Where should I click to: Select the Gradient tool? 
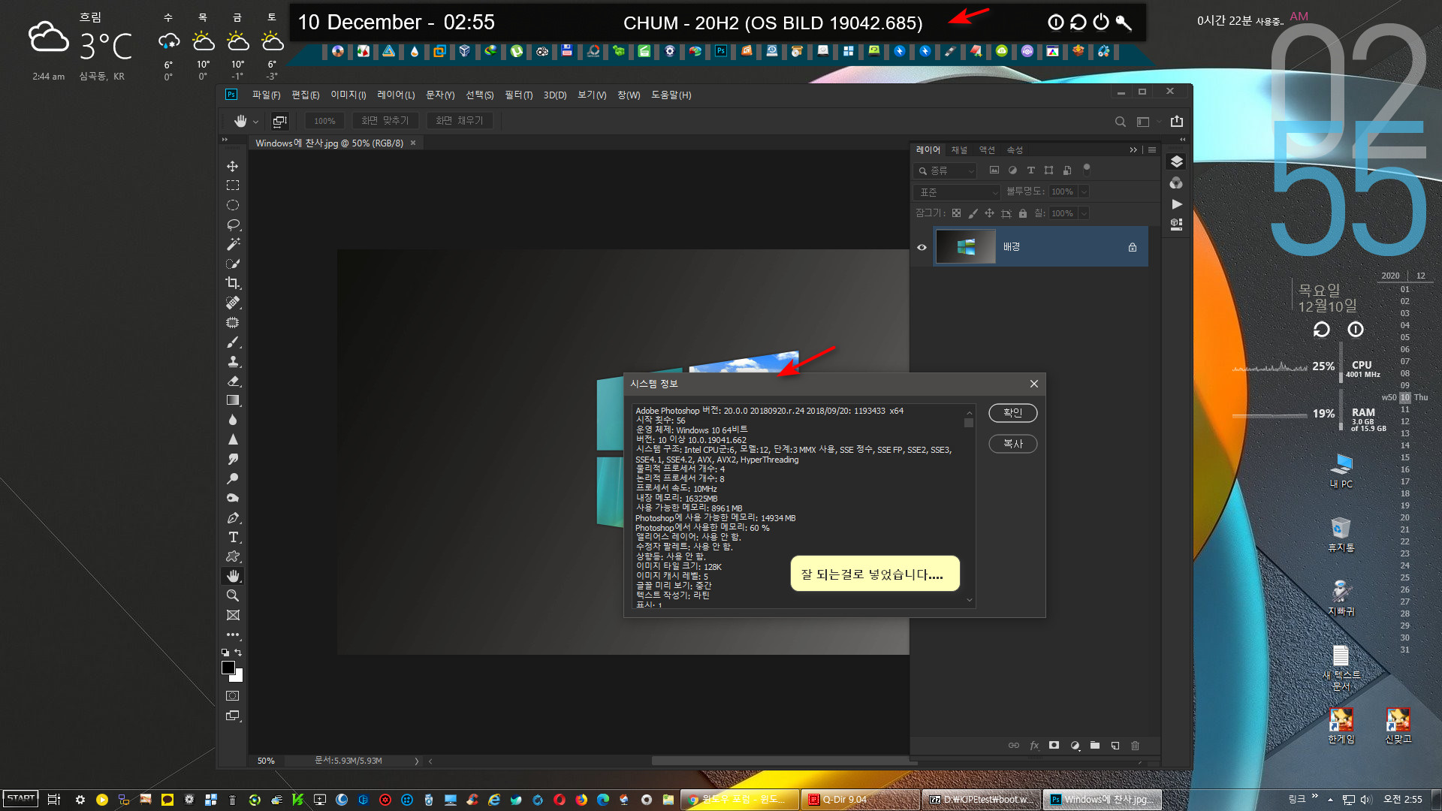coord(233,400)
